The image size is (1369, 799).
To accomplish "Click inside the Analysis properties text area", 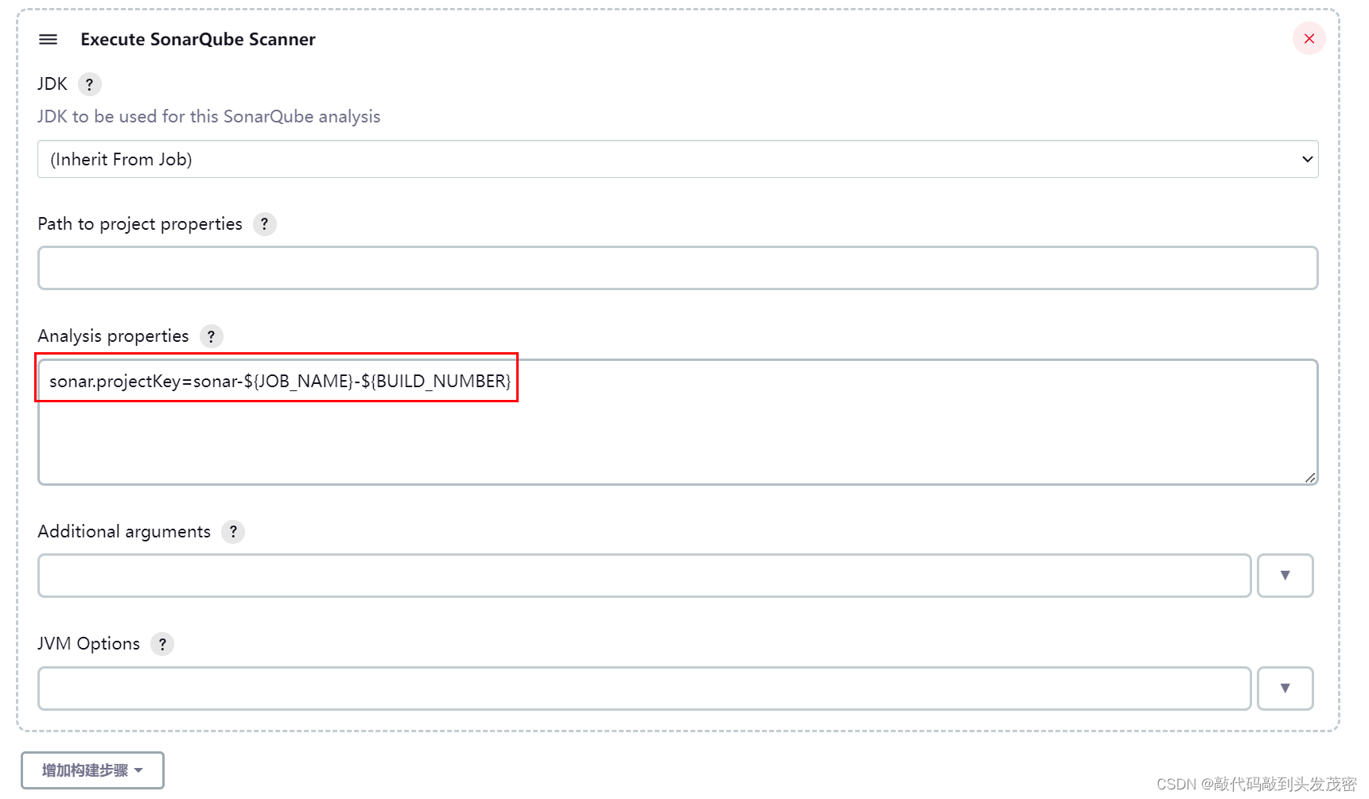I will tap(677, 437).
